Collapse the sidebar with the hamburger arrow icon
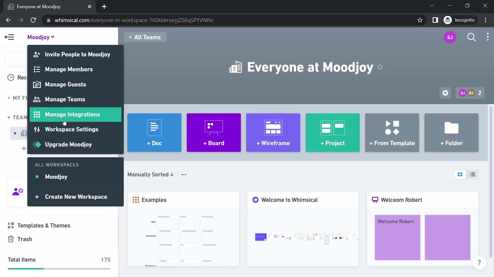 coord(9,37)
